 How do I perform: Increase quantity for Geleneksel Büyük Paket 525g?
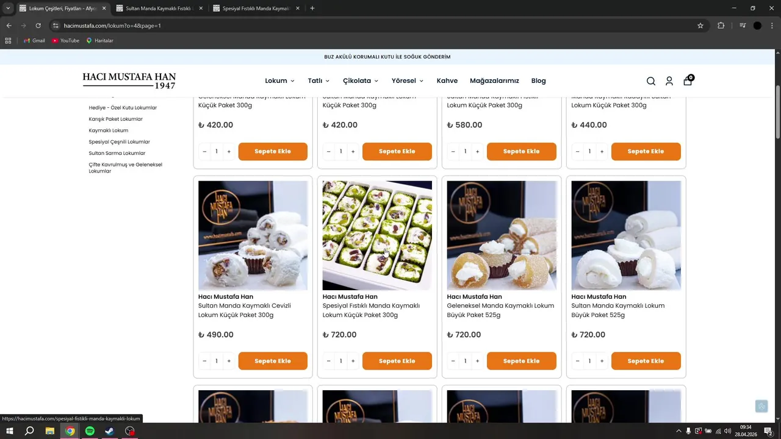click(x=477, y=361)
